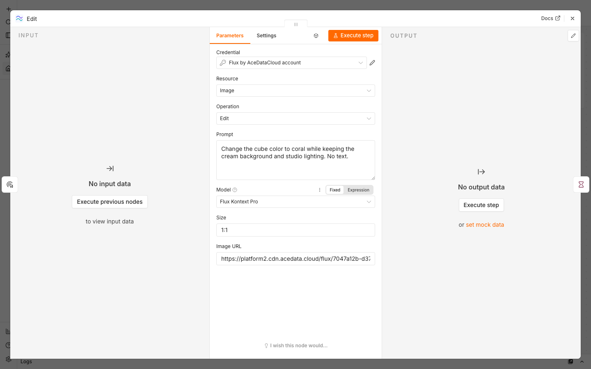This screenshot has height=369, width=591.
Task: Click inside the Prompt text area
Action: (295, 160)
